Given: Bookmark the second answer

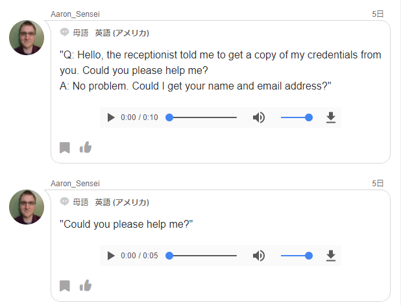Looking at the screenshot, I should click(65, 286).
